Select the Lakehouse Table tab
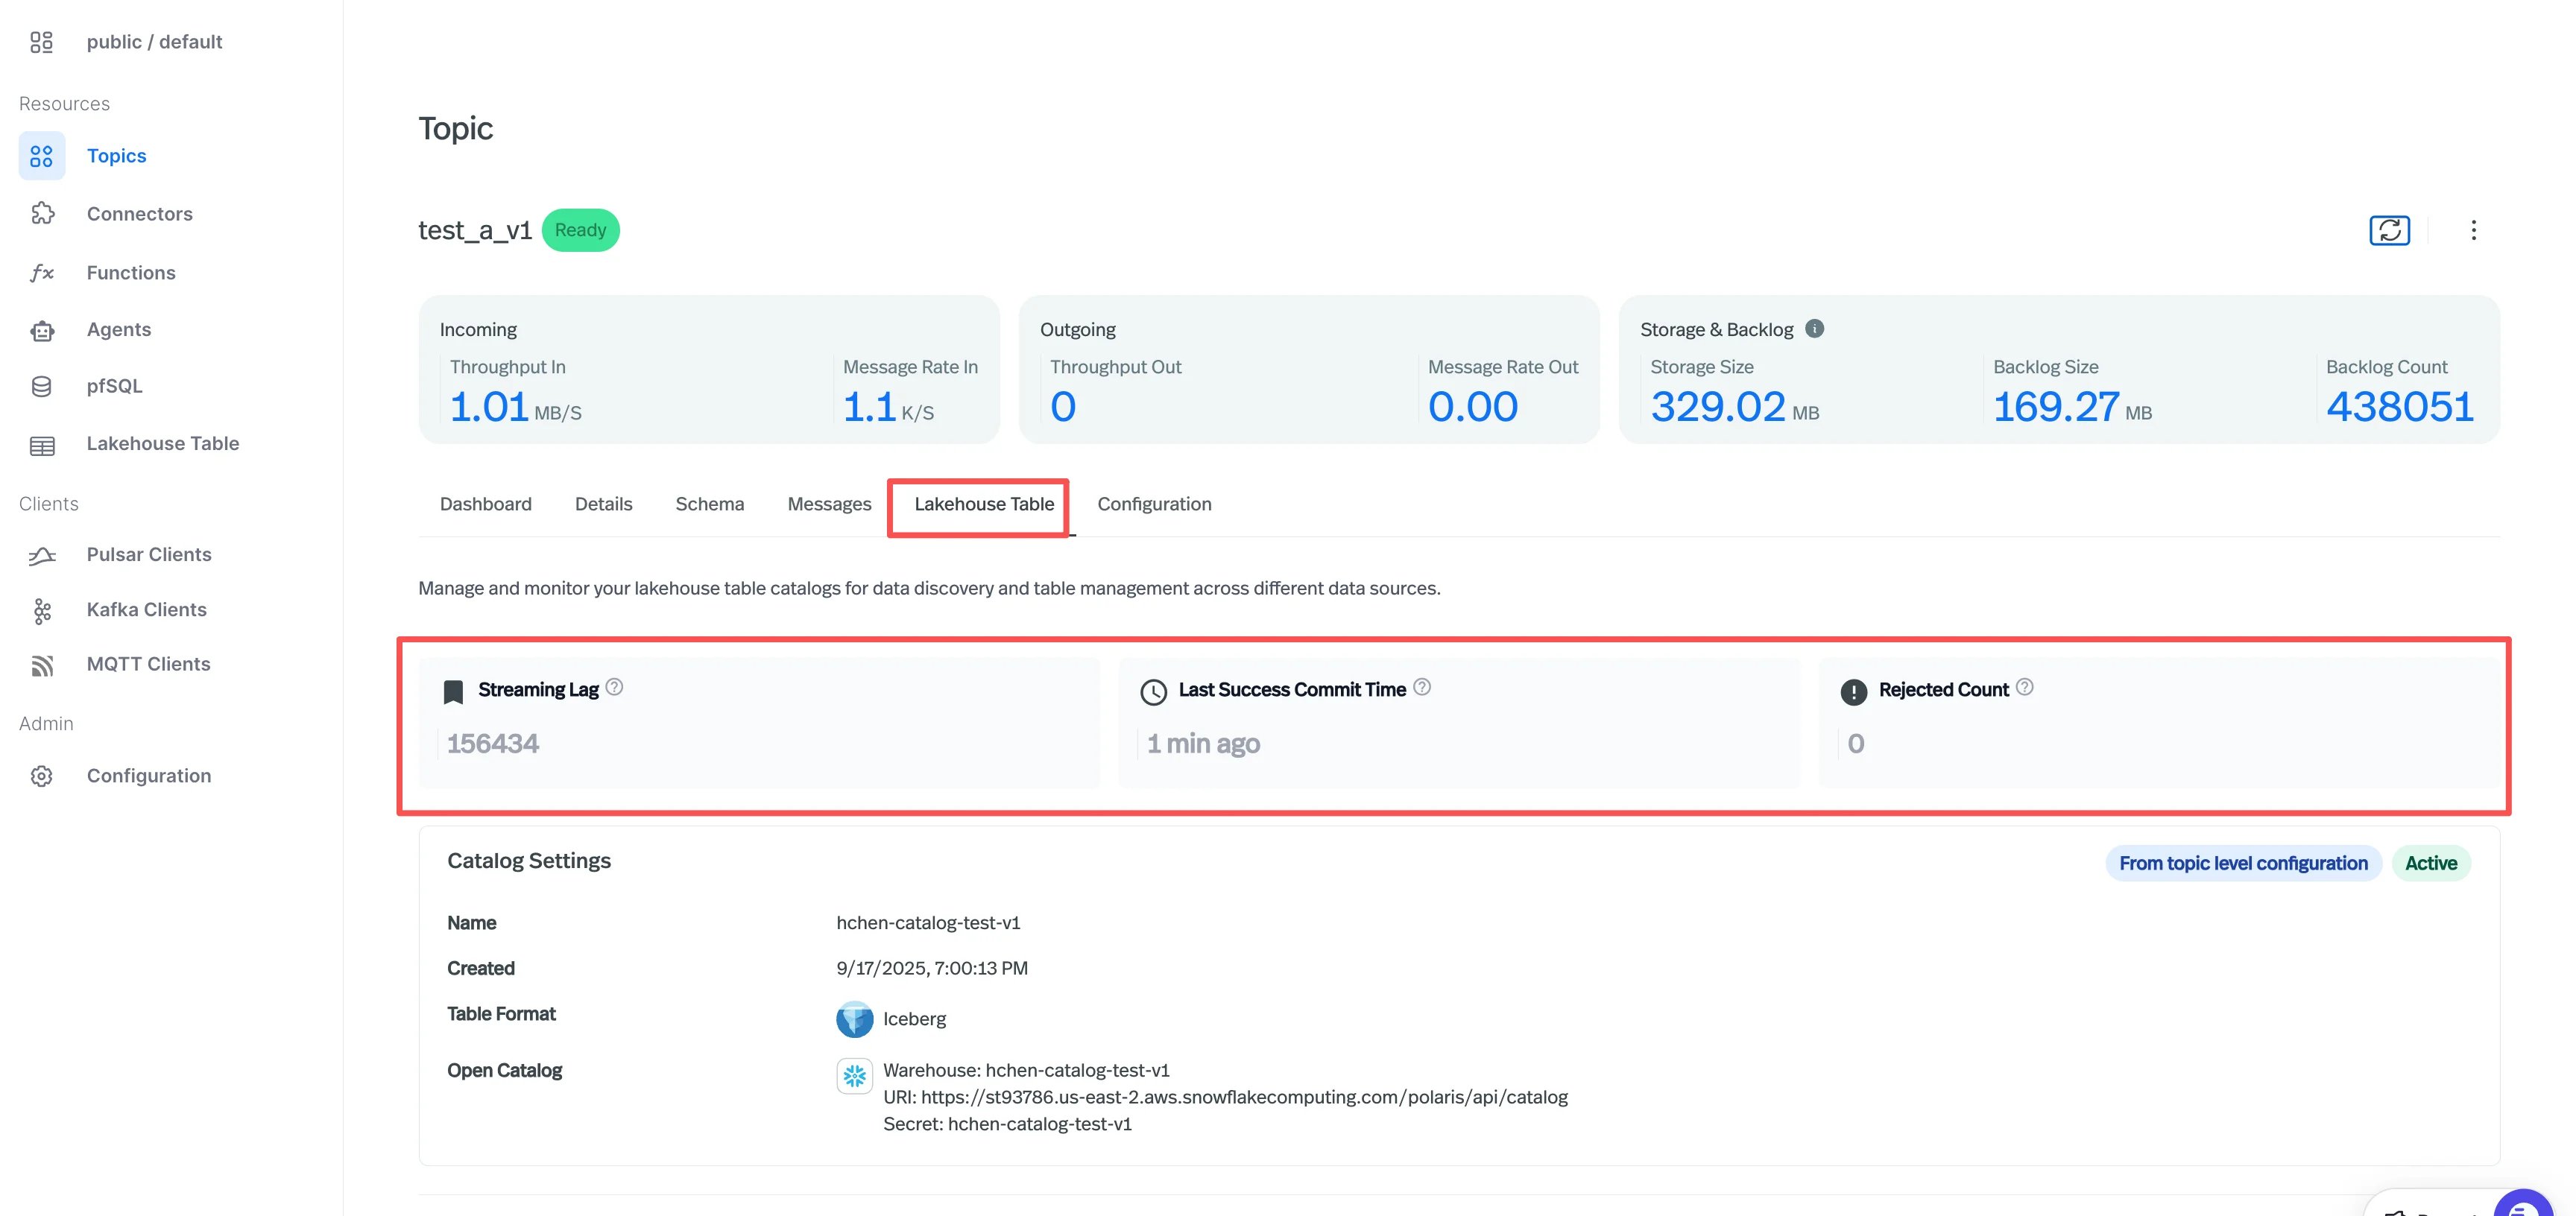This screenshot has width=2576, height=1216. [983, 504]
